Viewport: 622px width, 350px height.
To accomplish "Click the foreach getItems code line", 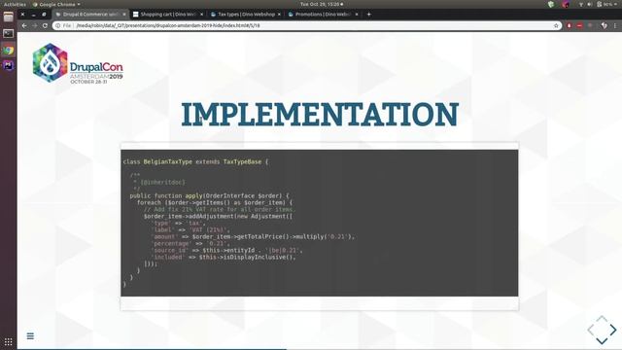I will click(x=214, y=202).
